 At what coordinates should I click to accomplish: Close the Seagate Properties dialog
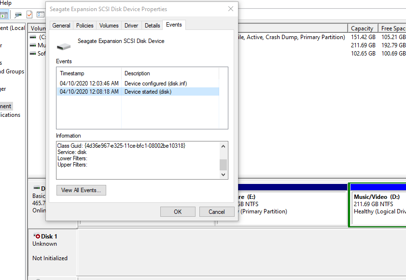pos(231,9)
